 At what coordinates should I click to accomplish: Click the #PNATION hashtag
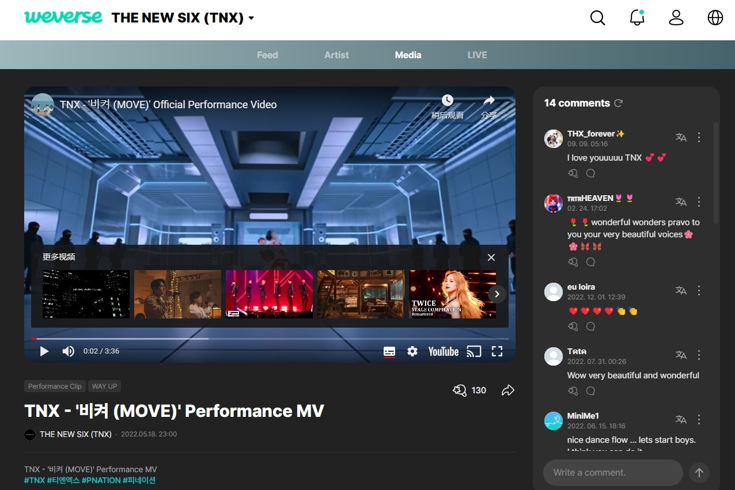coord(101,480)
